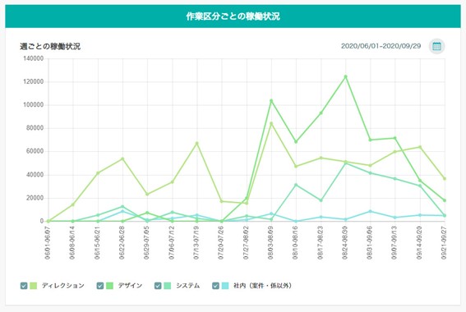Click the ディレクション data point at 07/13-07/19
Viewport: 466px width, 312px height.
pos(196,144)
